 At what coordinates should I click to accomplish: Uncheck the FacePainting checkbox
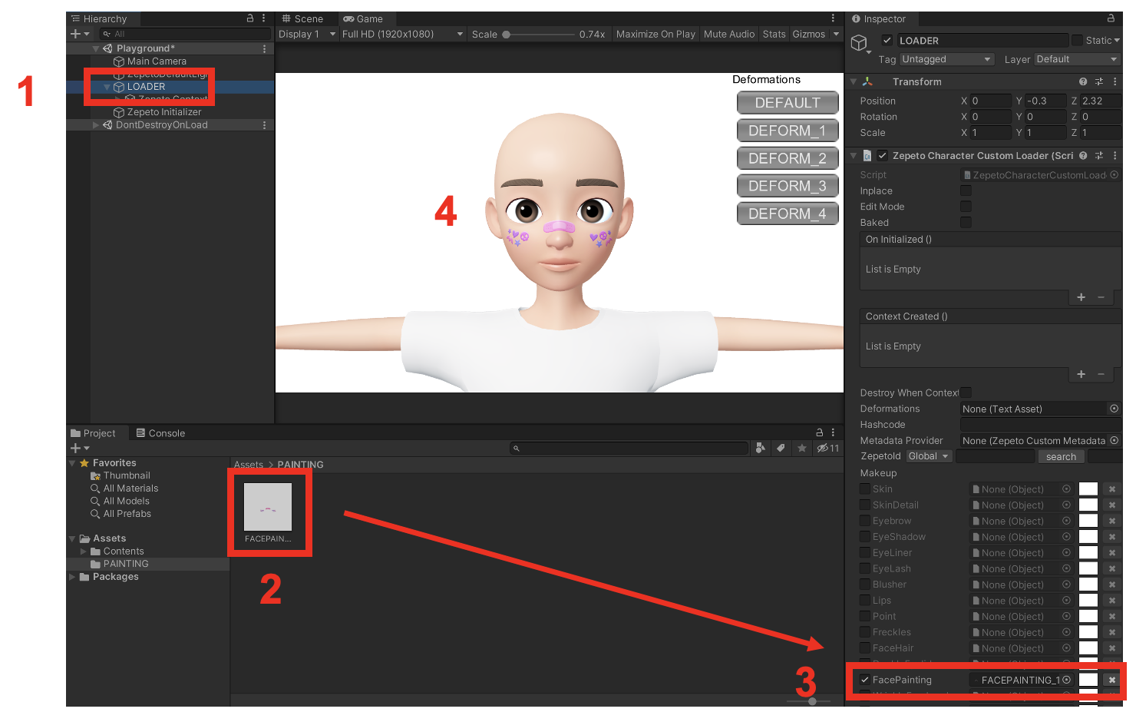click(x=865, y=680)
